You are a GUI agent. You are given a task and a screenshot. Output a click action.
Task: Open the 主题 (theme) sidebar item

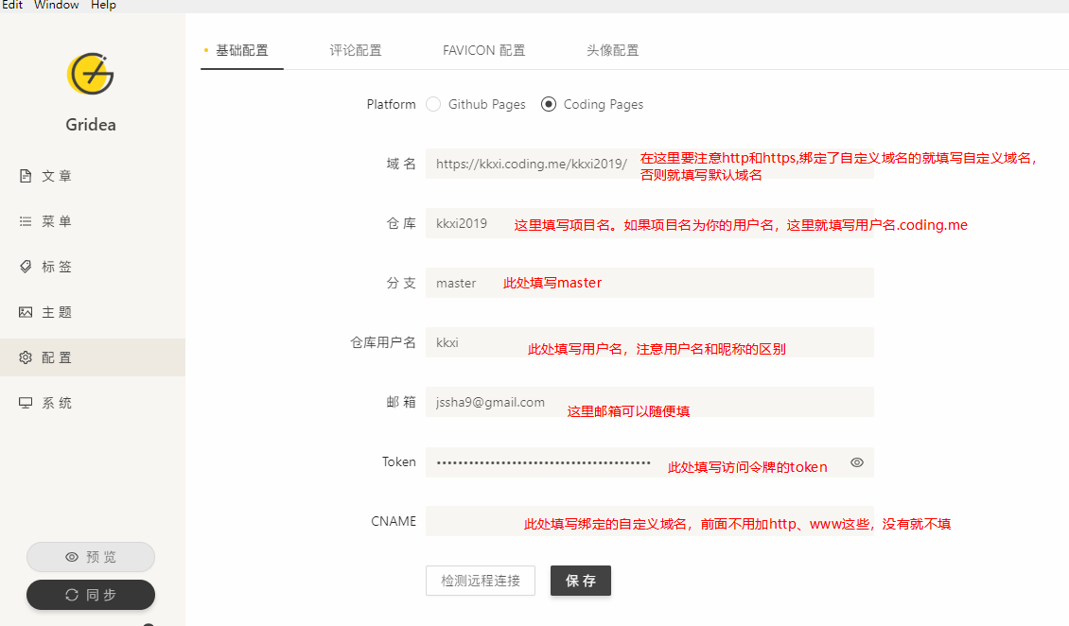click(x=93, y=312)
